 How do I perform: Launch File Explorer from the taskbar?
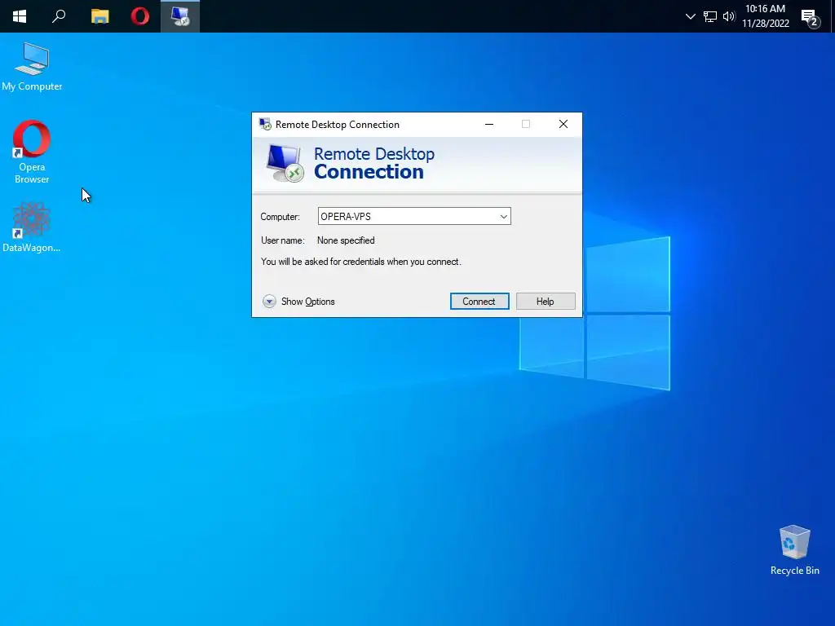tap(99, 16)
